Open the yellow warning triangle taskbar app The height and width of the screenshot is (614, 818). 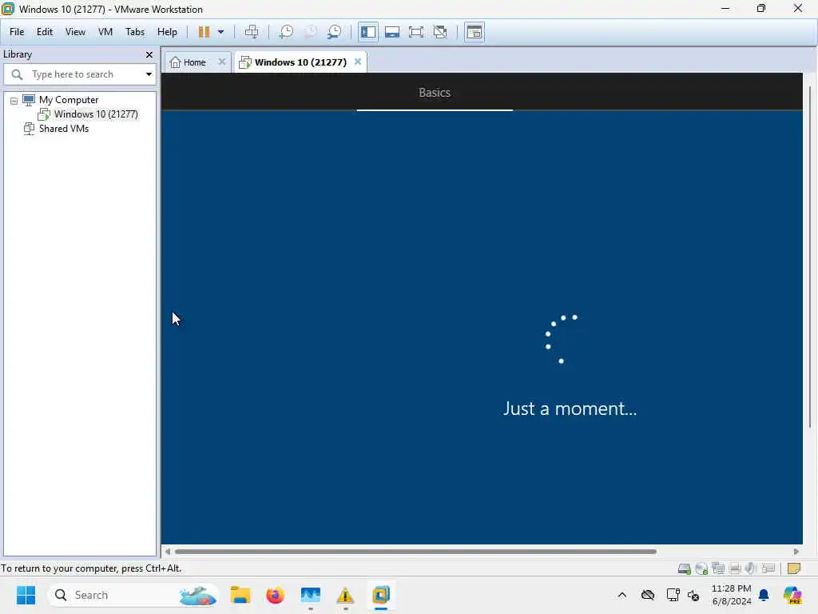click(345, 595)
